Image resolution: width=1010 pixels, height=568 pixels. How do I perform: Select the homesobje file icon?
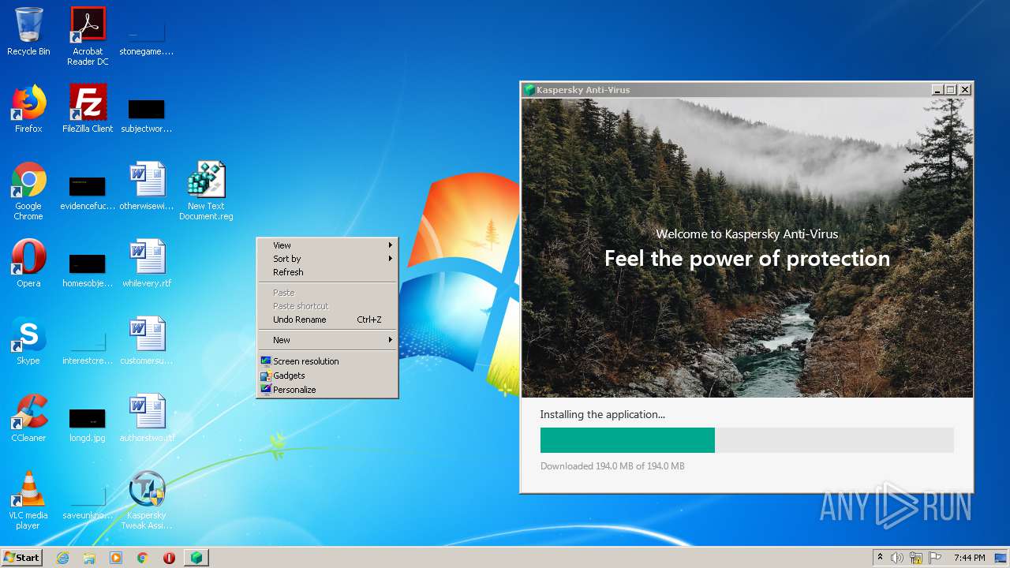coord(88,269)
